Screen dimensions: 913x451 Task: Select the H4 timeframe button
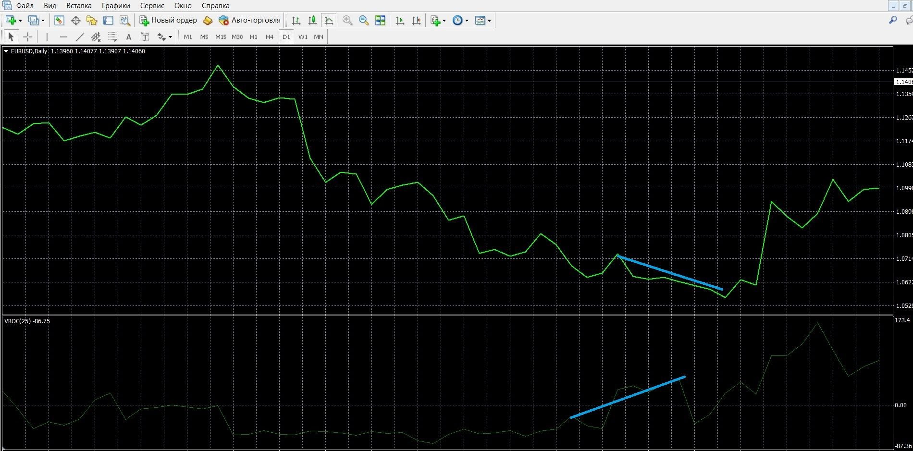(x=270, y=37)
